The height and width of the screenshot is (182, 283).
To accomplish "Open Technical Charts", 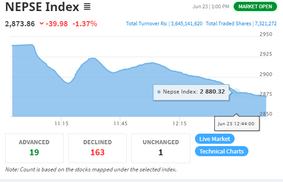I will (x=221, y=151).
